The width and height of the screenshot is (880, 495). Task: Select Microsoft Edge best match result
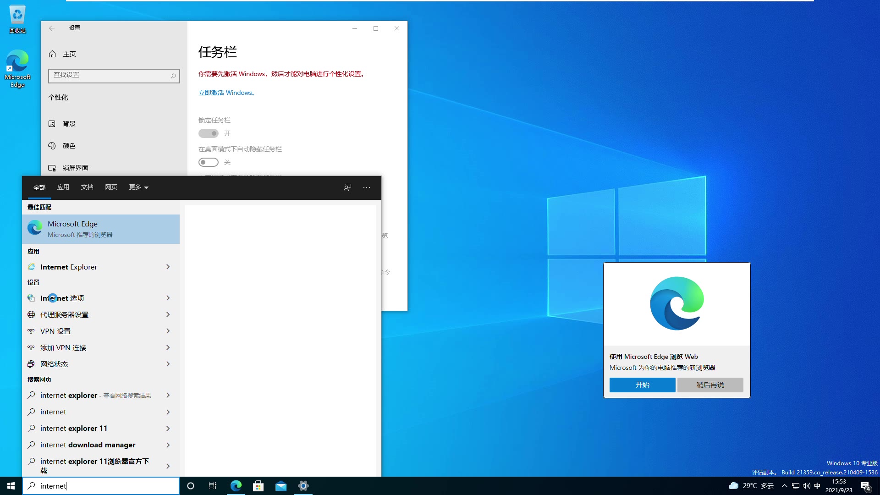click(101, 229)
